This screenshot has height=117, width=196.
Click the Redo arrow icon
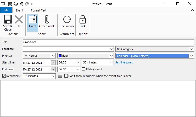27,4
